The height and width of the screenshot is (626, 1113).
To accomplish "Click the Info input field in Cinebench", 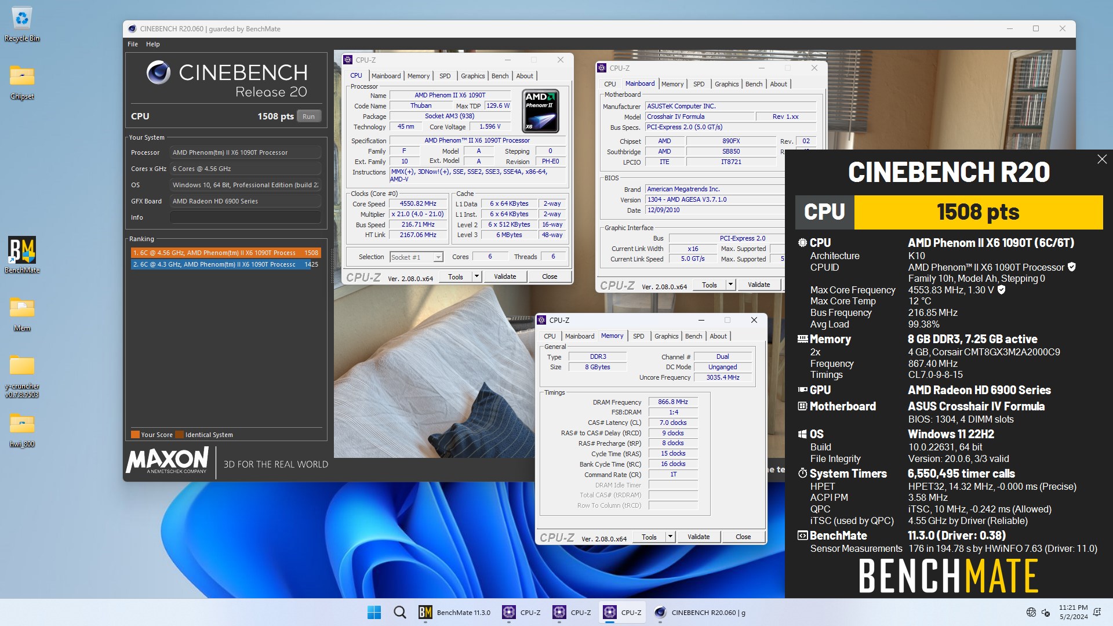I will (245, 217).
